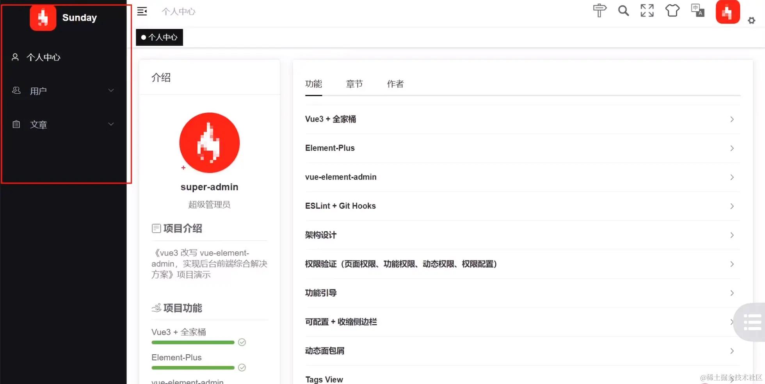Click the ESLint + Git Hooks title
This screenshot has height=384, width=765.
(x=340, y=206)
